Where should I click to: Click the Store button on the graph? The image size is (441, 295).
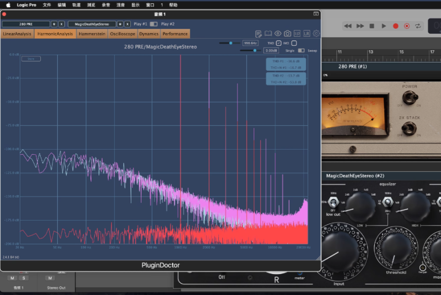coord(31,59)
